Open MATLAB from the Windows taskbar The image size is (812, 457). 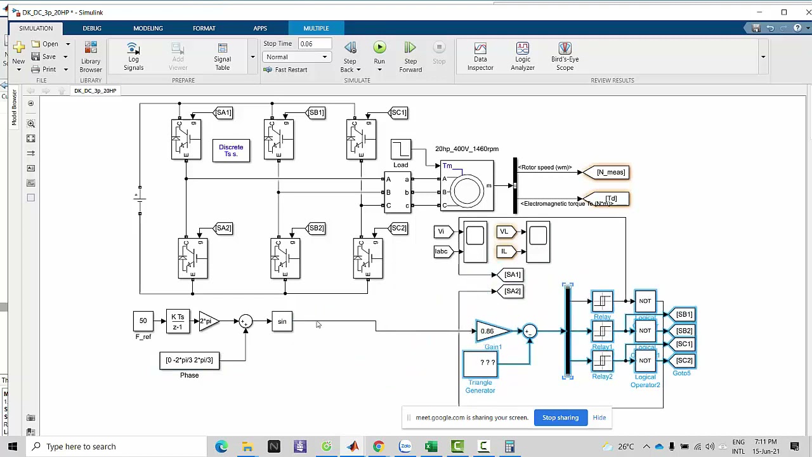pyautogui.click(x=353, y=446)
